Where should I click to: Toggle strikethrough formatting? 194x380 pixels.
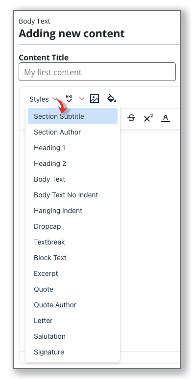click(131, 118)
